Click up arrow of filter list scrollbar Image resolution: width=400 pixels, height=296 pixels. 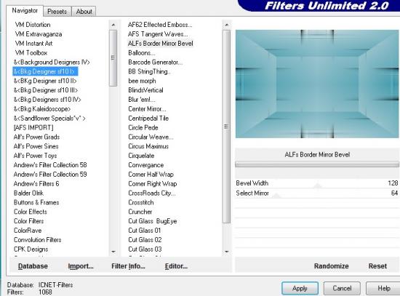[x=226, y=25]
